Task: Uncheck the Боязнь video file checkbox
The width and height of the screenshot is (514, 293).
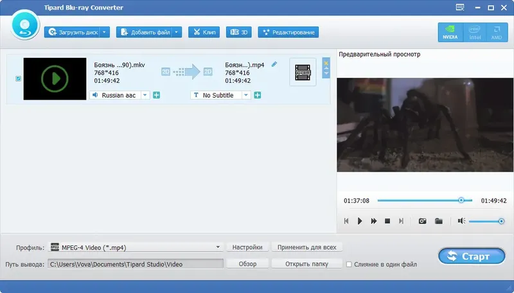Action: click(19, 78)
